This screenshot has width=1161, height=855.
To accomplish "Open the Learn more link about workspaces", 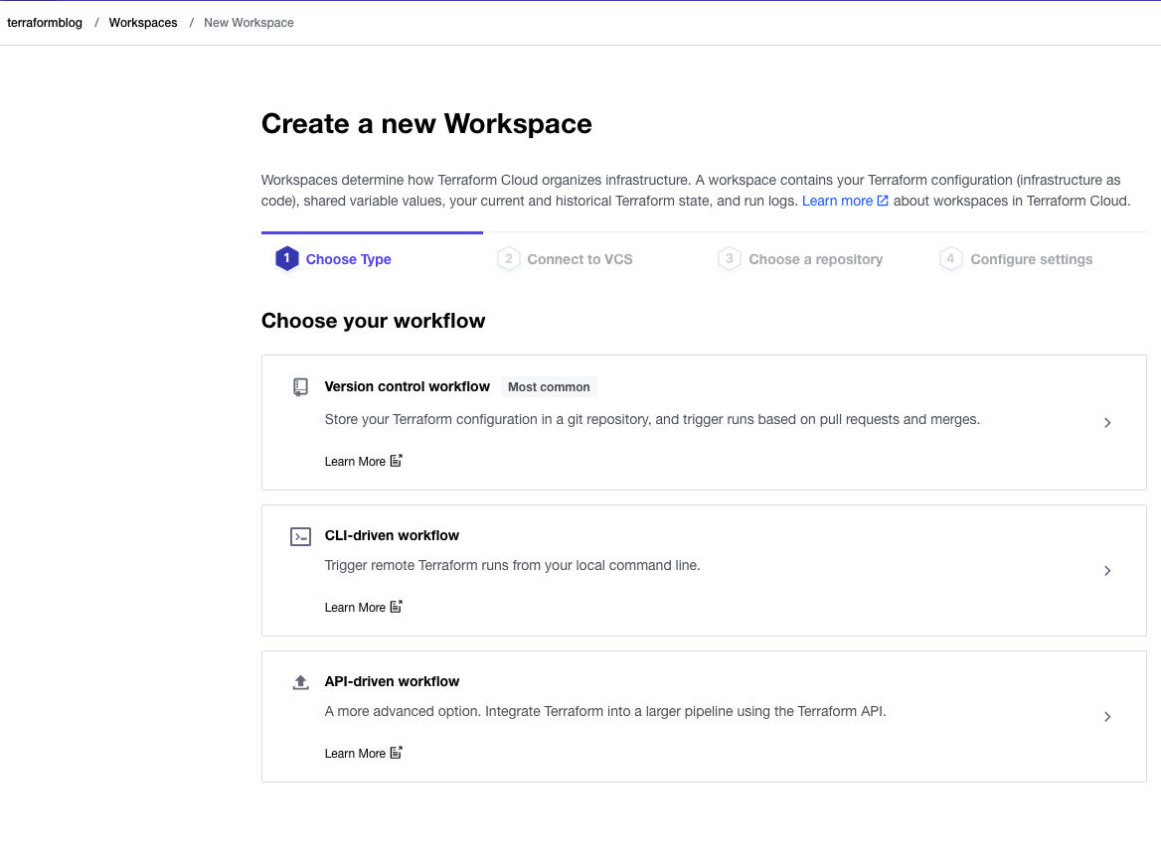I will (x=838, y=201).
